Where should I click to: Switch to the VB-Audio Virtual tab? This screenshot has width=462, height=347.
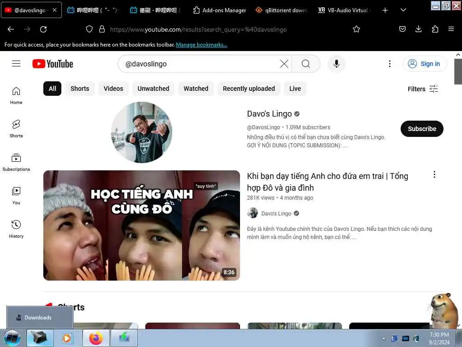344,10
